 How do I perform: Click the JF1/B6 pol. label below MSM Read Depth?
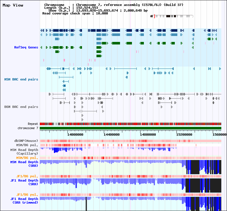click(27, 176)
